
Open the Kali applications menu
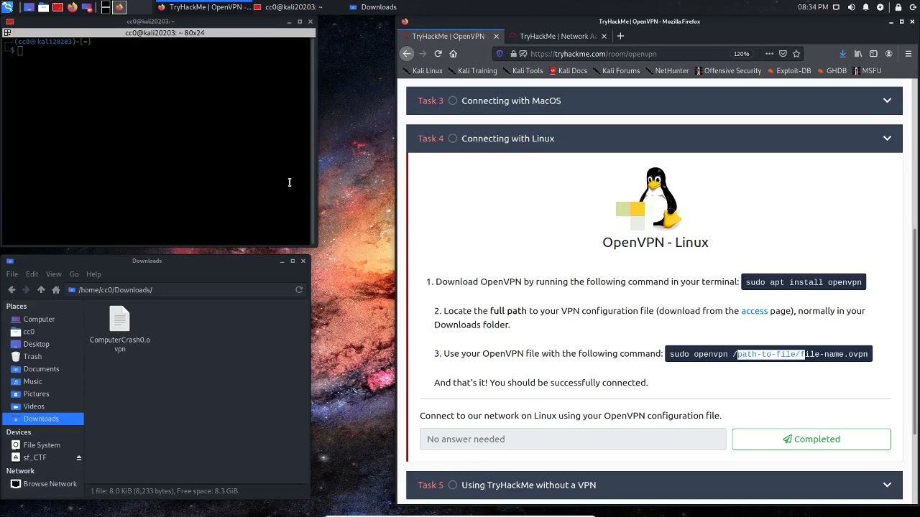pyautogui.click(x=6, y=7)
